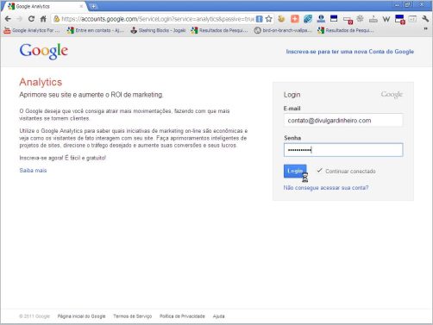Click the gear-shaped extension icon in toolbar
This screenshot has width=433, height=325.
(x=360, y=19)
